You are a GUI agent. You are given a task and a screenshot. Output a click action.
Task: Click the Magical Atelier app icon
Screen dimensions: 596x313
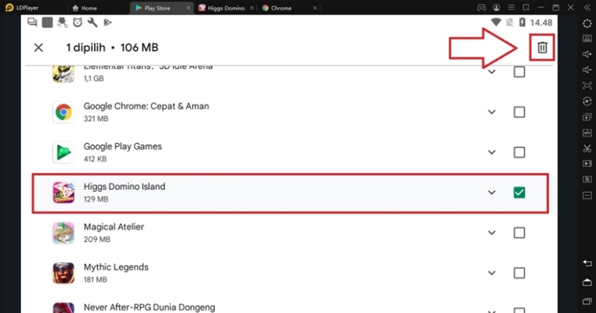64,232
